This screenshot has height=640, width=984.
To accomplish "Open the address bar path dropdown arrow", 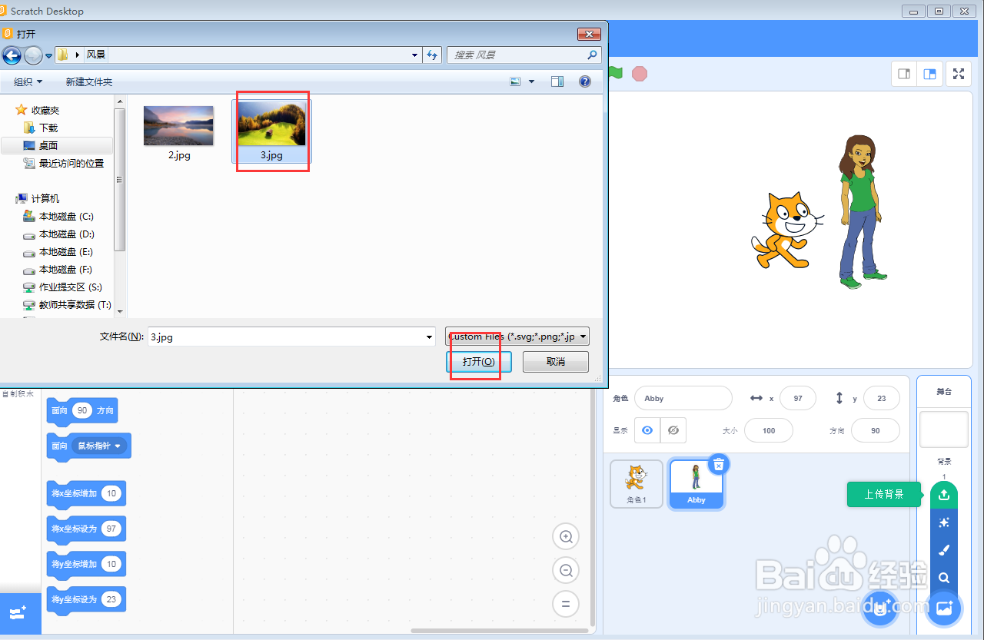I will (x=414, y=55).
